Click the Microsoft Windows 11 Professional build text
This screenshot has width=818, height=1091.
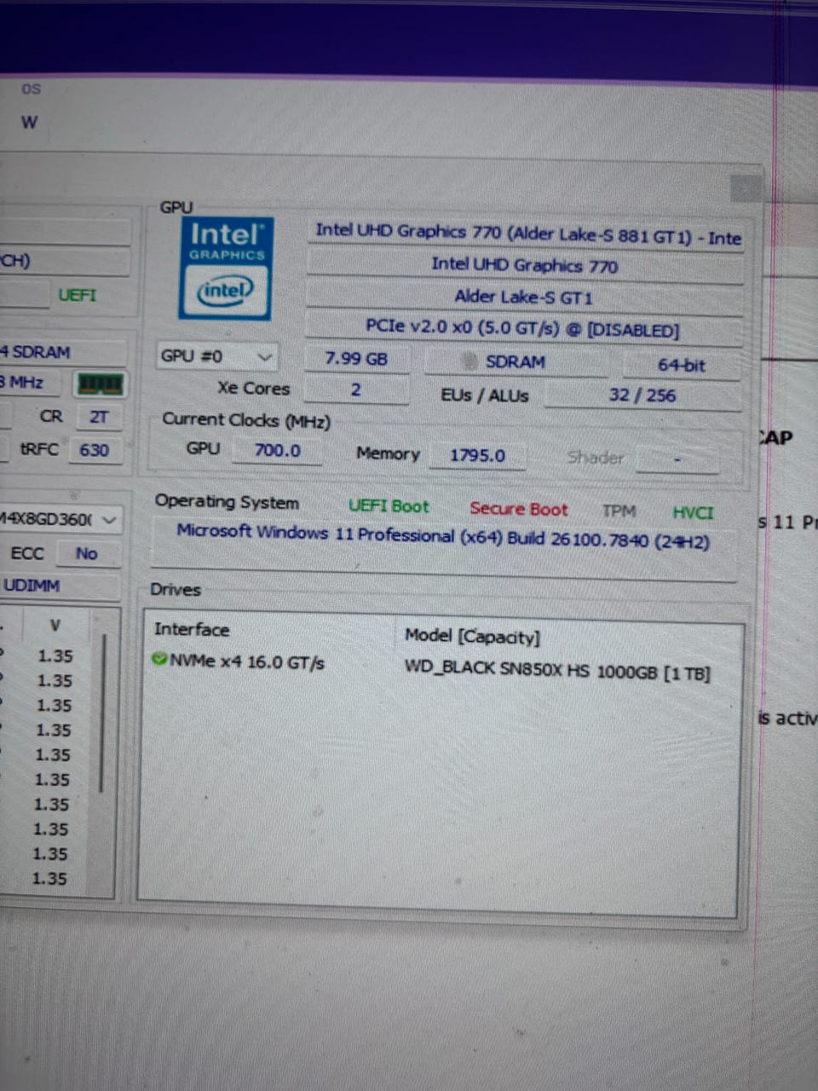pyautogui.click(x=443, y=537)
